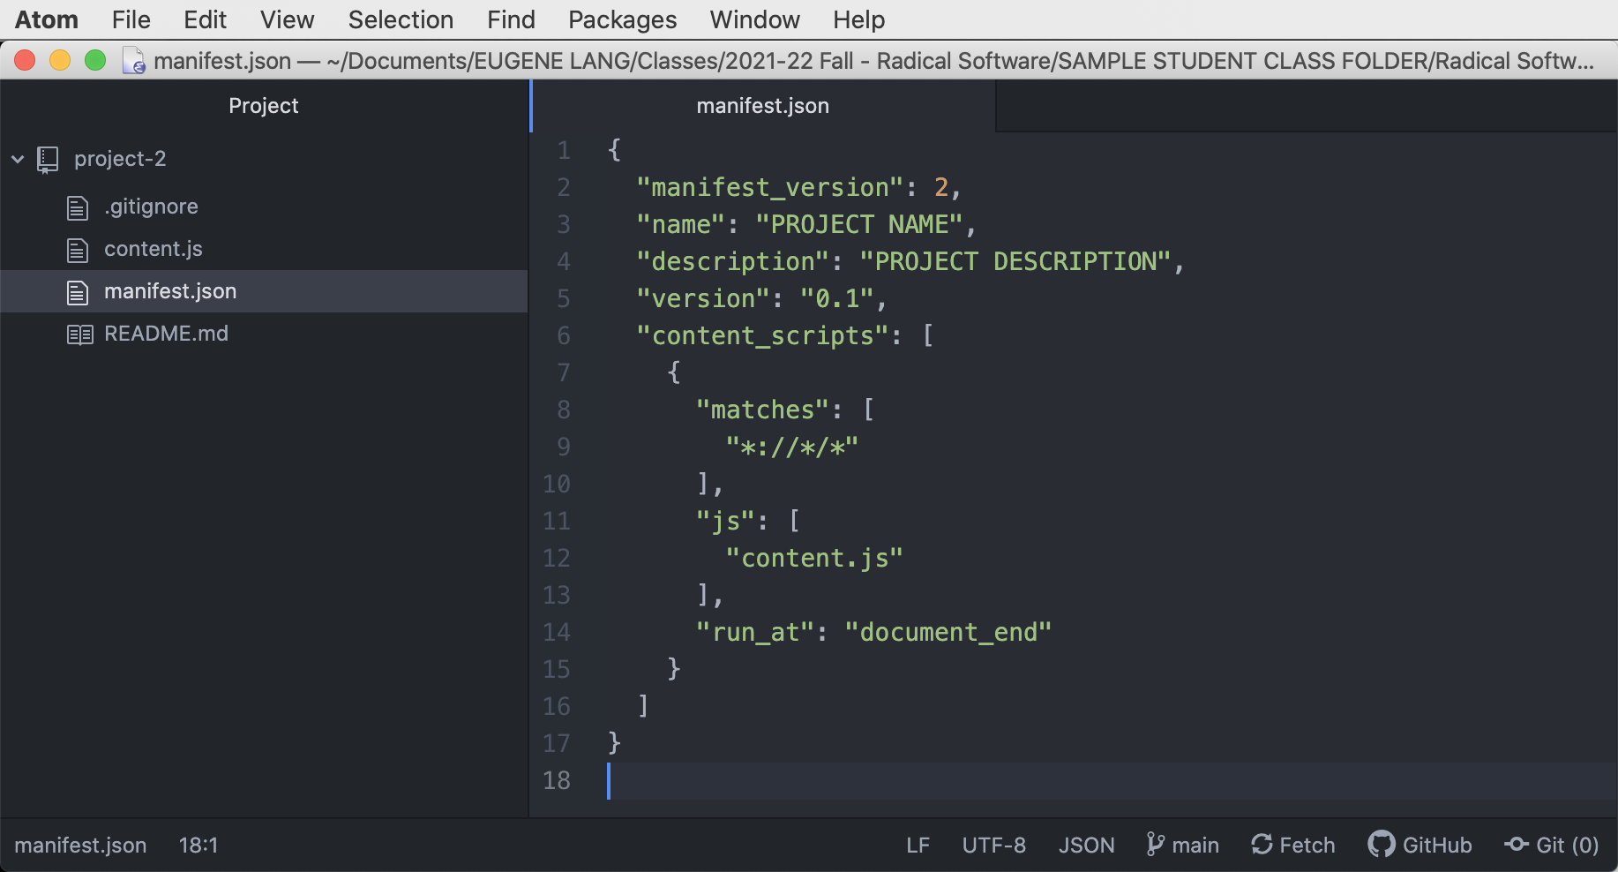Screen dimensions: 1618x872
Task: Open the Selection menu
Action: point(401,19)
